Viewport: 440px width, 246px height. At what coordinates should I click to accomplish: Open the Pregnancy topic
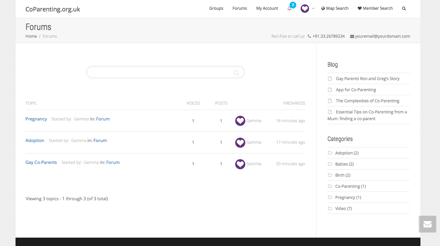[x=36, y=119]
